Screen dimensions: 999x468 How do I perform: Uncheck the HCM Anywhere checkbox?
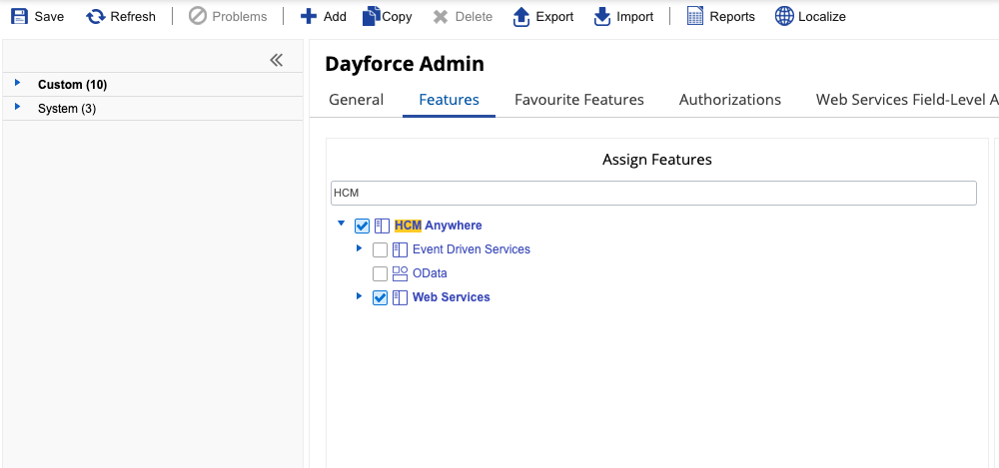(362, 226)
